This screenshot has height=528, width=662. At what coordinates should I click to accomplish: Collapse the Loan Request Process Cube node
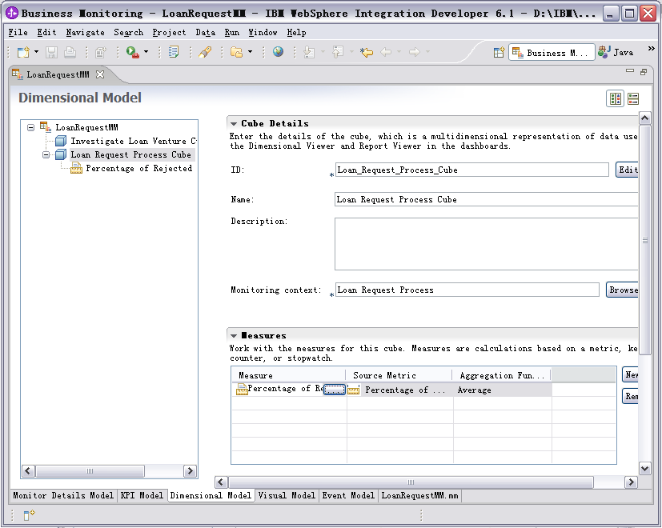pos(46,155)
